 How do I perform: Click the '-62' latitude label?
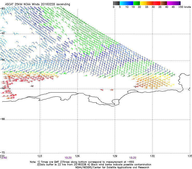point(2,33)
